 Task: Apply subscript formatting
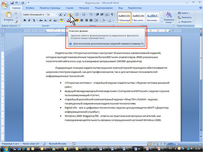pyautogui.click(x=46, y=20)
